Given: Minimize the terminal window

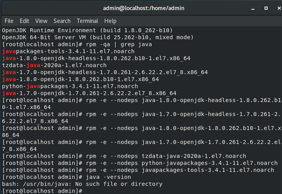Looking at the screenshot, I should pyautogui.click(x=252, y=8).
